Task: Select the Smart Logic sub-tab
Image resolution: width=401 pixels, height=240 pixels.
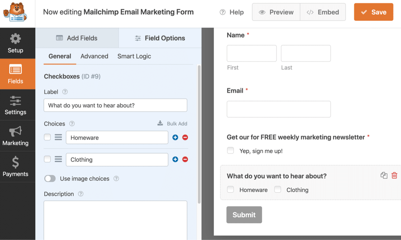Action: 134,56
